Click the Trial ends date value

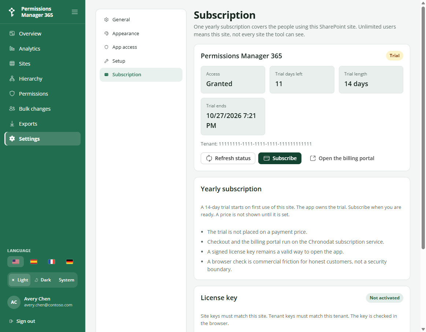point(231,120)
